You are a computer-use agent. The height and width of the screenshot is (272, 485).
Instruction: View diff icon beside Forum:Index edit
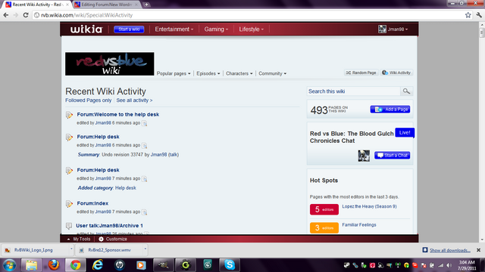145,212
